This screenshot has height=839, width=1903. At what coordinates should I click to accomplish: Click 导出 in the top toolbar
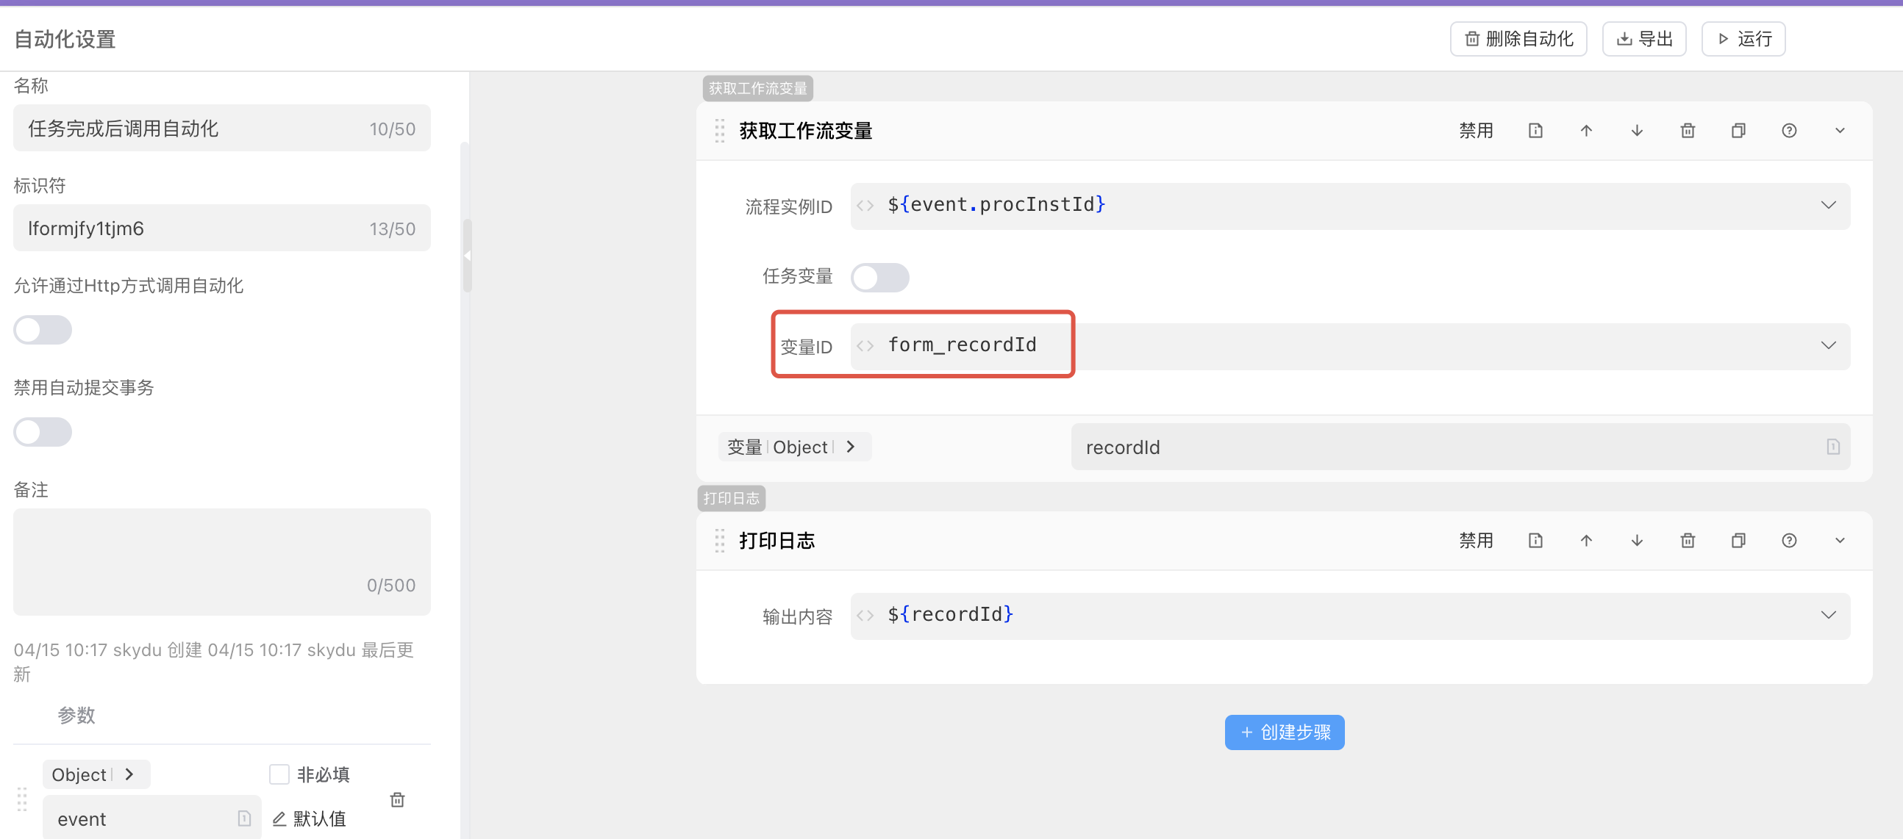click(x=1643, y=38)
